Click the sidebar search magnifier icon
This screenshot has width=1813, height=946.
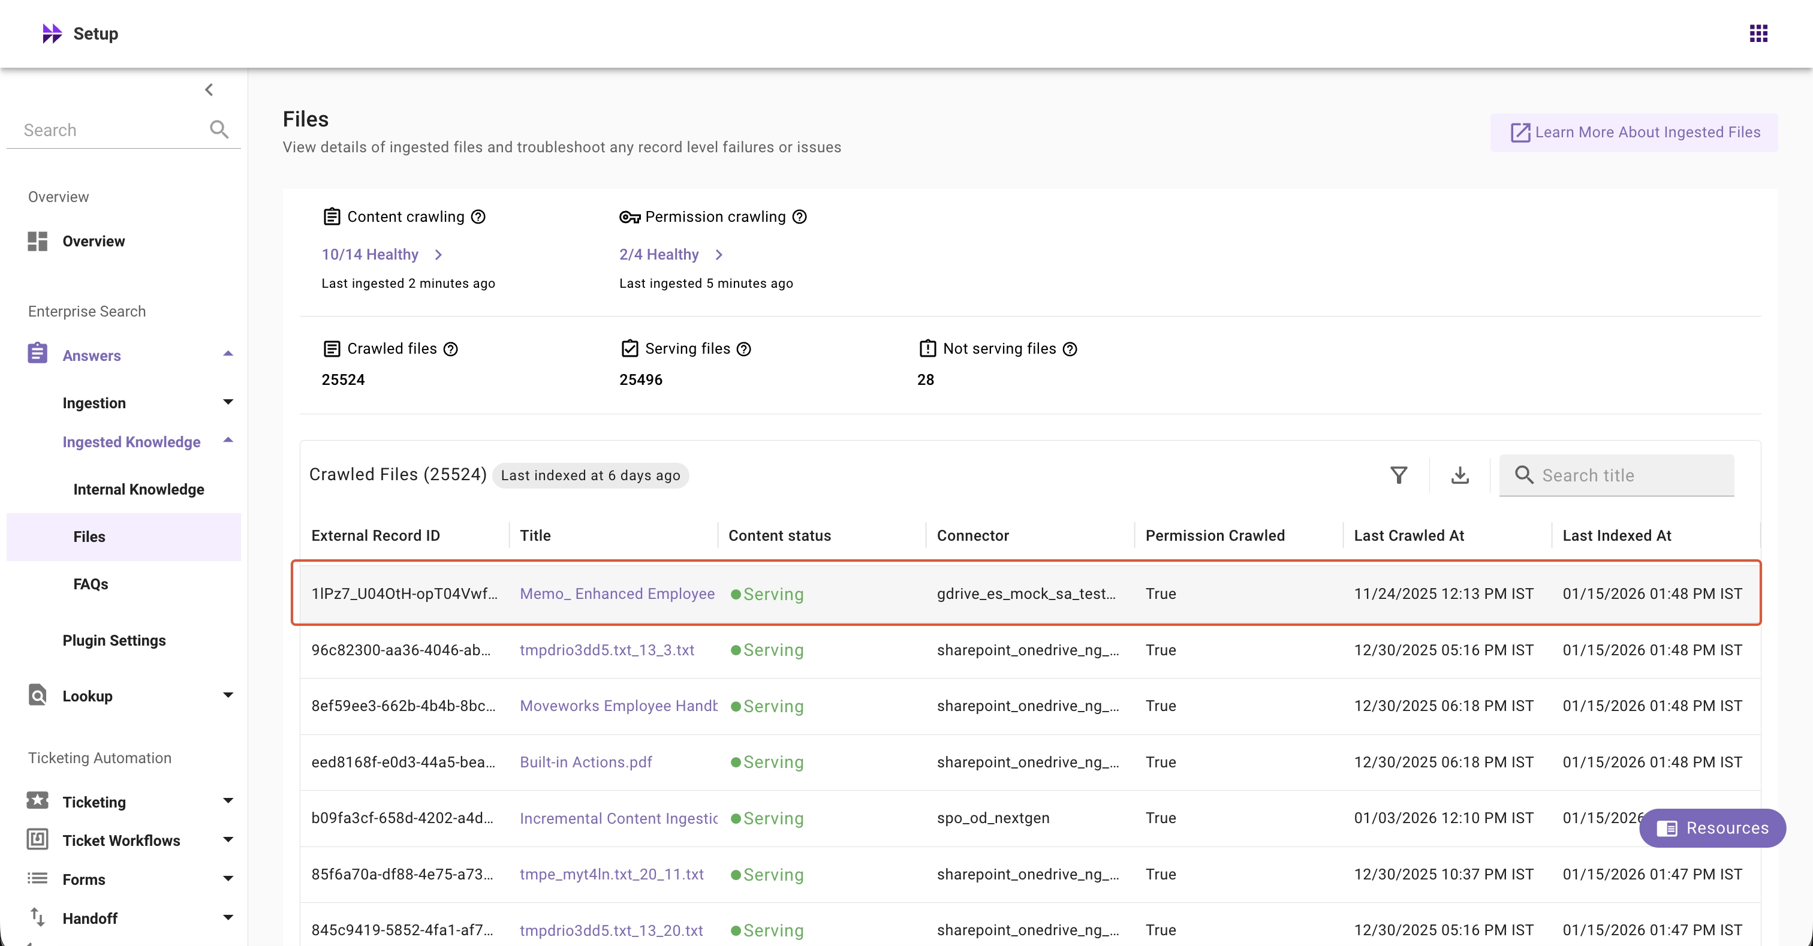[219, 129]
